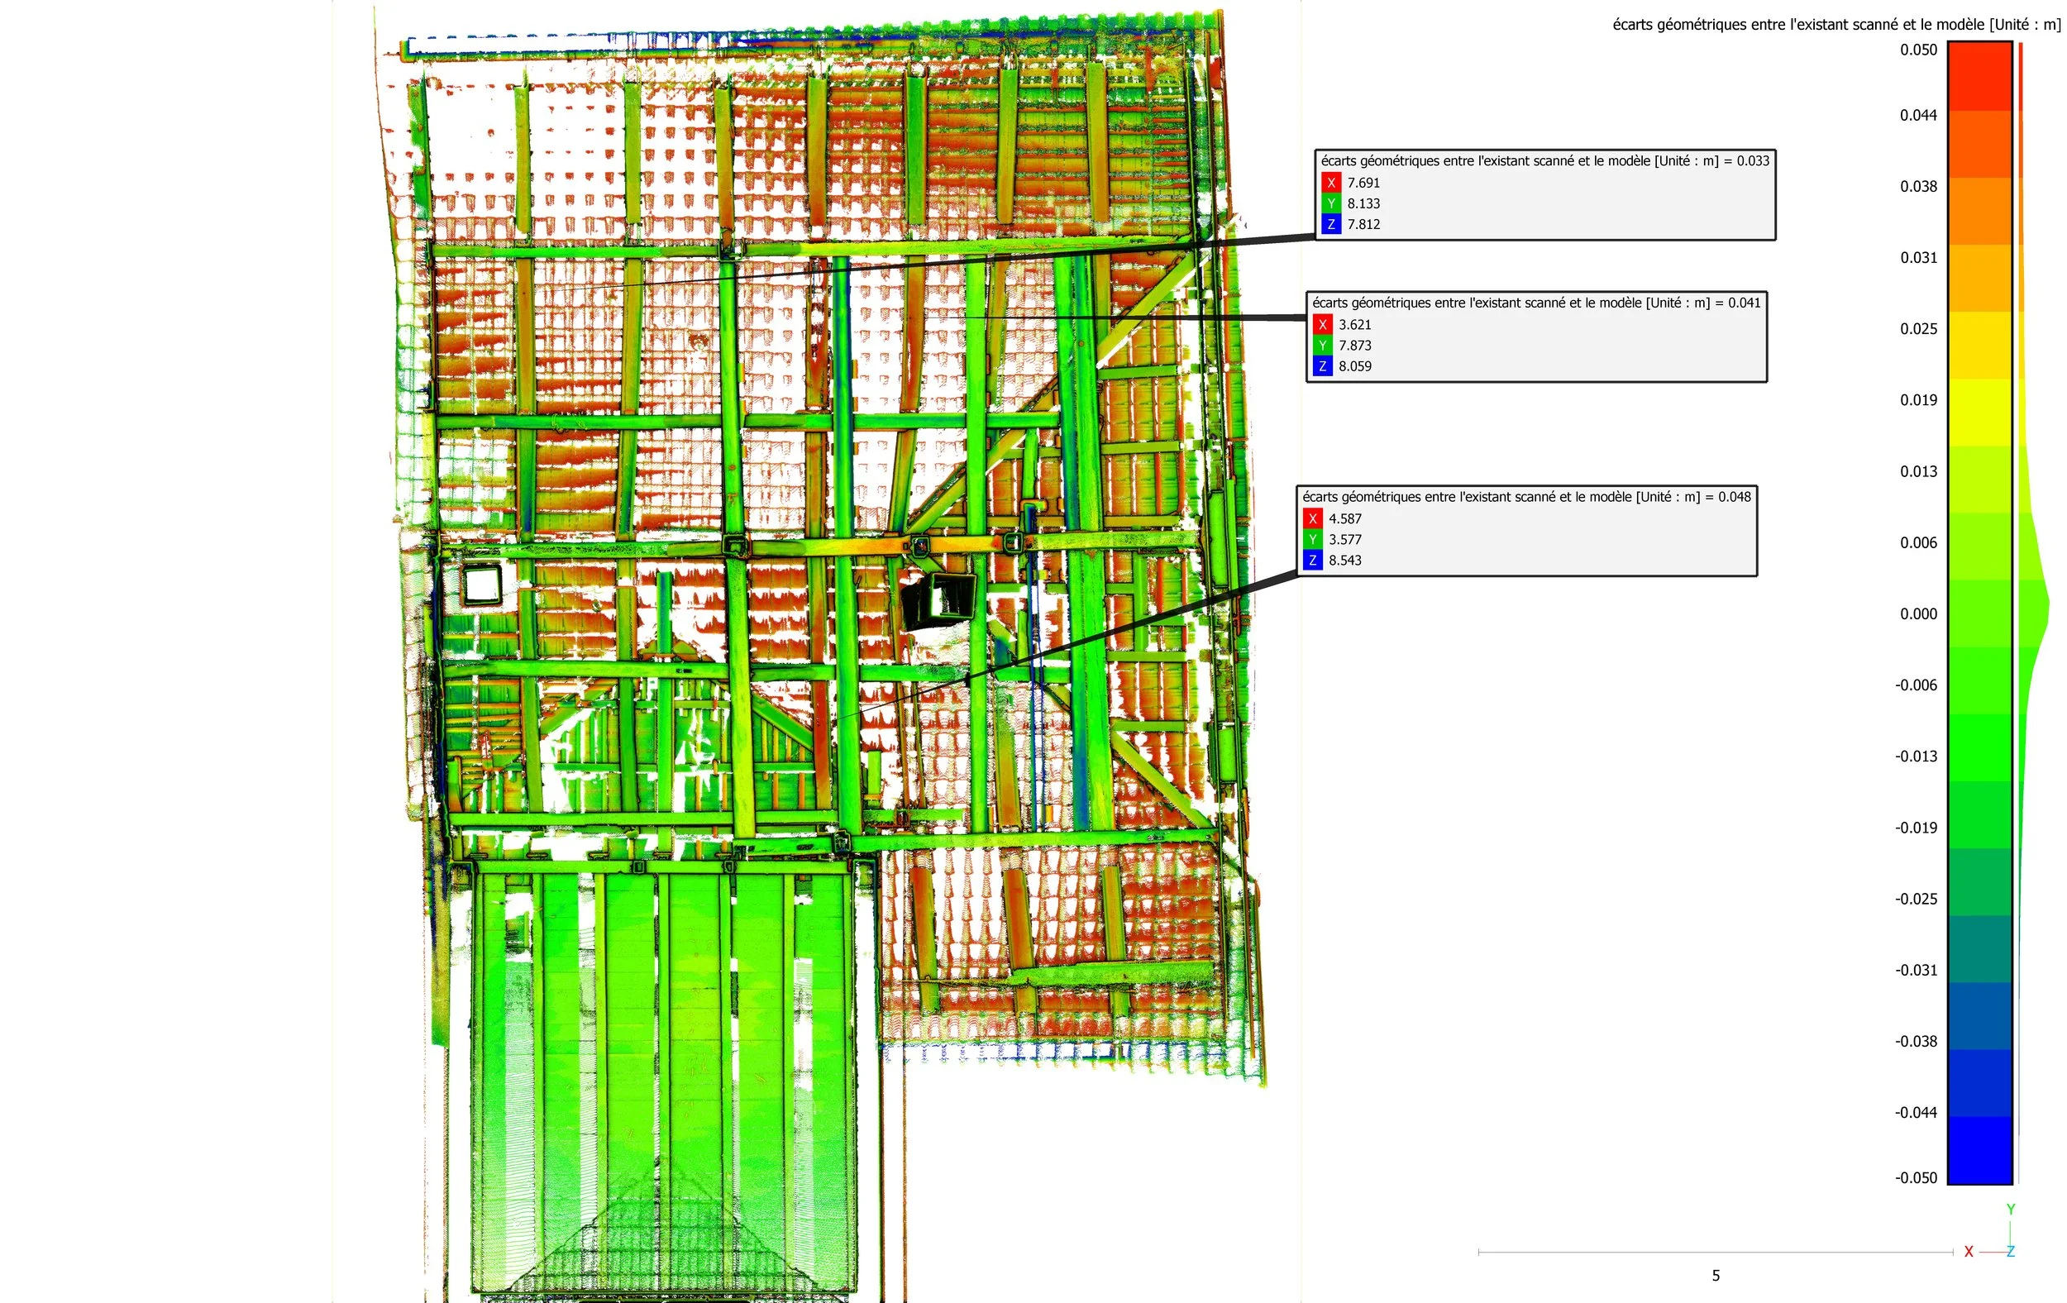Click the red X icon in the 0.041 annotation
The height and width of the screenshot is (1303, 2067).
(x=1322, y=324)
